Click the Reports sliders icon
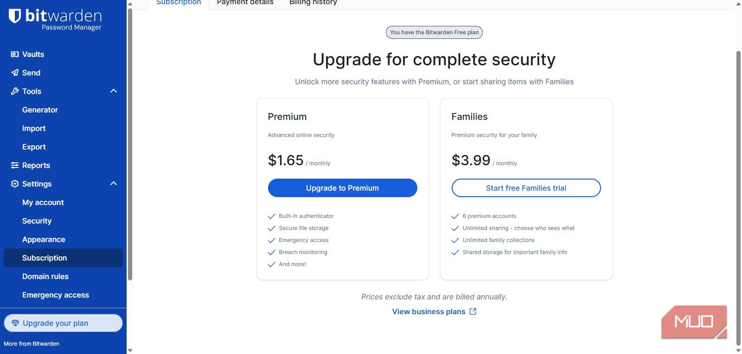The height and width of the screenshot is (354, 742). click(15, 165)
